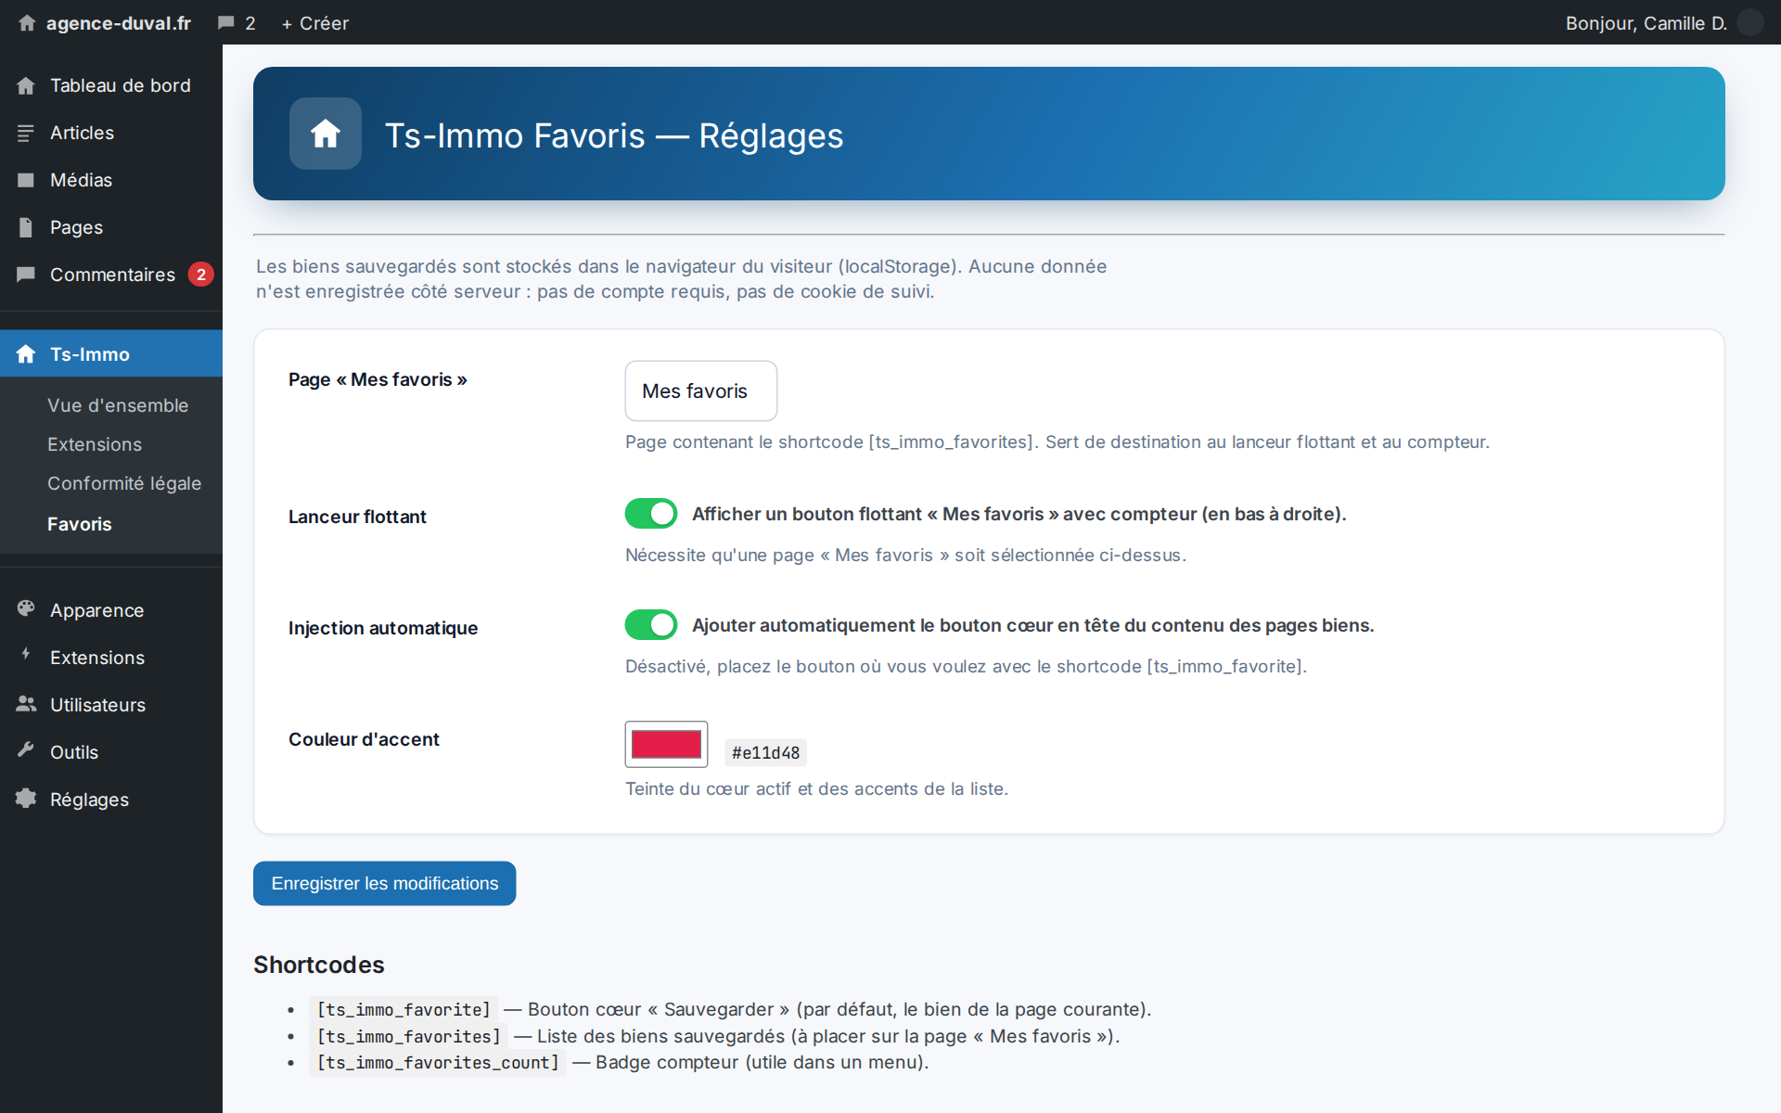Disable the Lanceur flottant toggle
Viewport: 1781px width, 1113px height.
(x=651, y=513)
